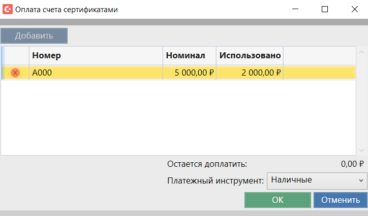Sort by the Номинал column header
368x216 pixels.
click(190, 55)
